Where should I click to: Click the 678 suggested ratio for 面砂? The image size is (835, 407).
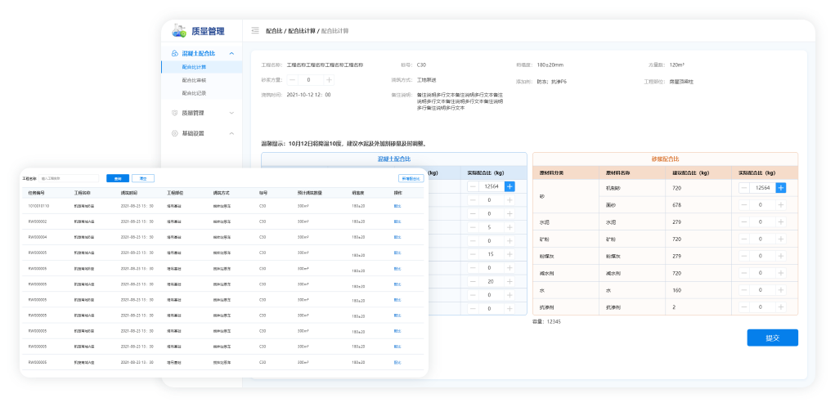[677, 205]
